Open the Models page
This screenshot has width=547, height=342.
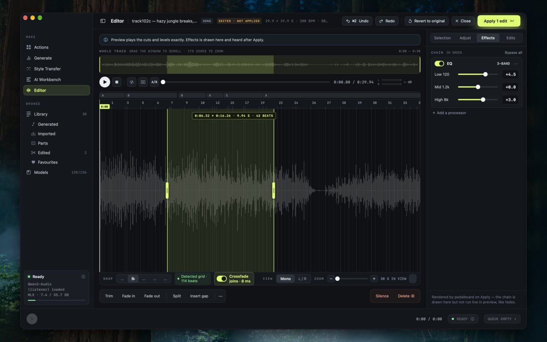tap(56, 172)
